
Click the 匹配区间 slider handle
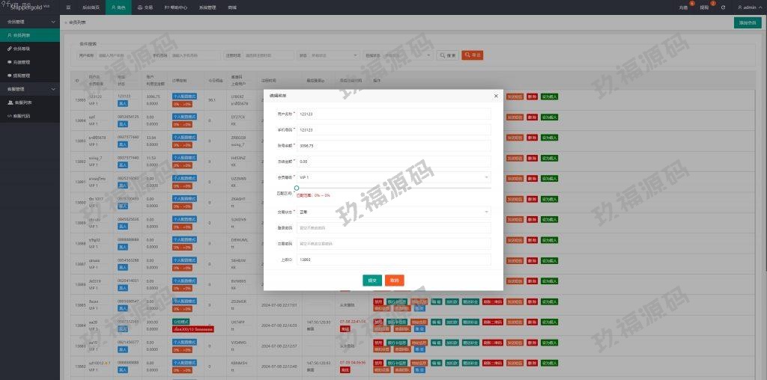pos(297,188)
